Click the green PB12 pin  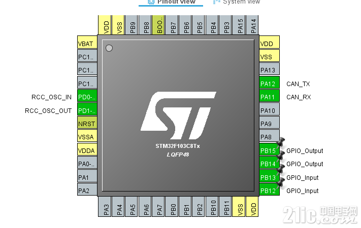pos(270,189)
